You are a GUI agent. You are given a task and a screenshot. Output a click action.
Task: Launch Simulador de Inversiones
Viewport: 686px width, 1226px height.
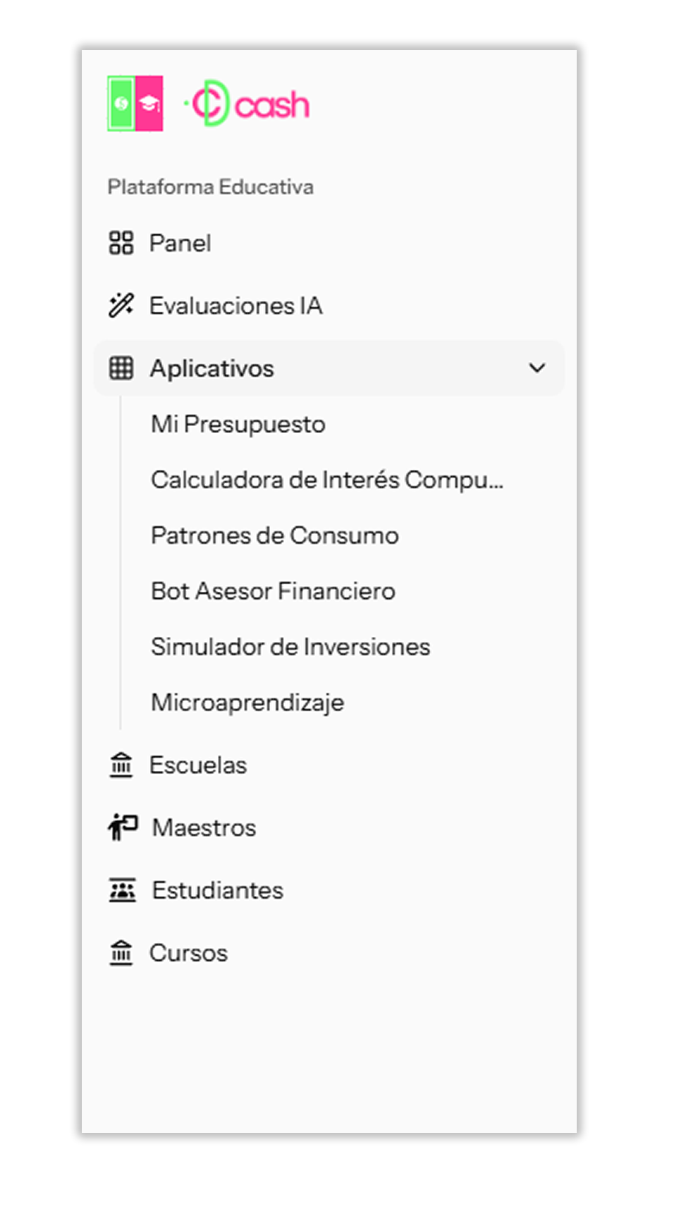(x=290, y=646)
